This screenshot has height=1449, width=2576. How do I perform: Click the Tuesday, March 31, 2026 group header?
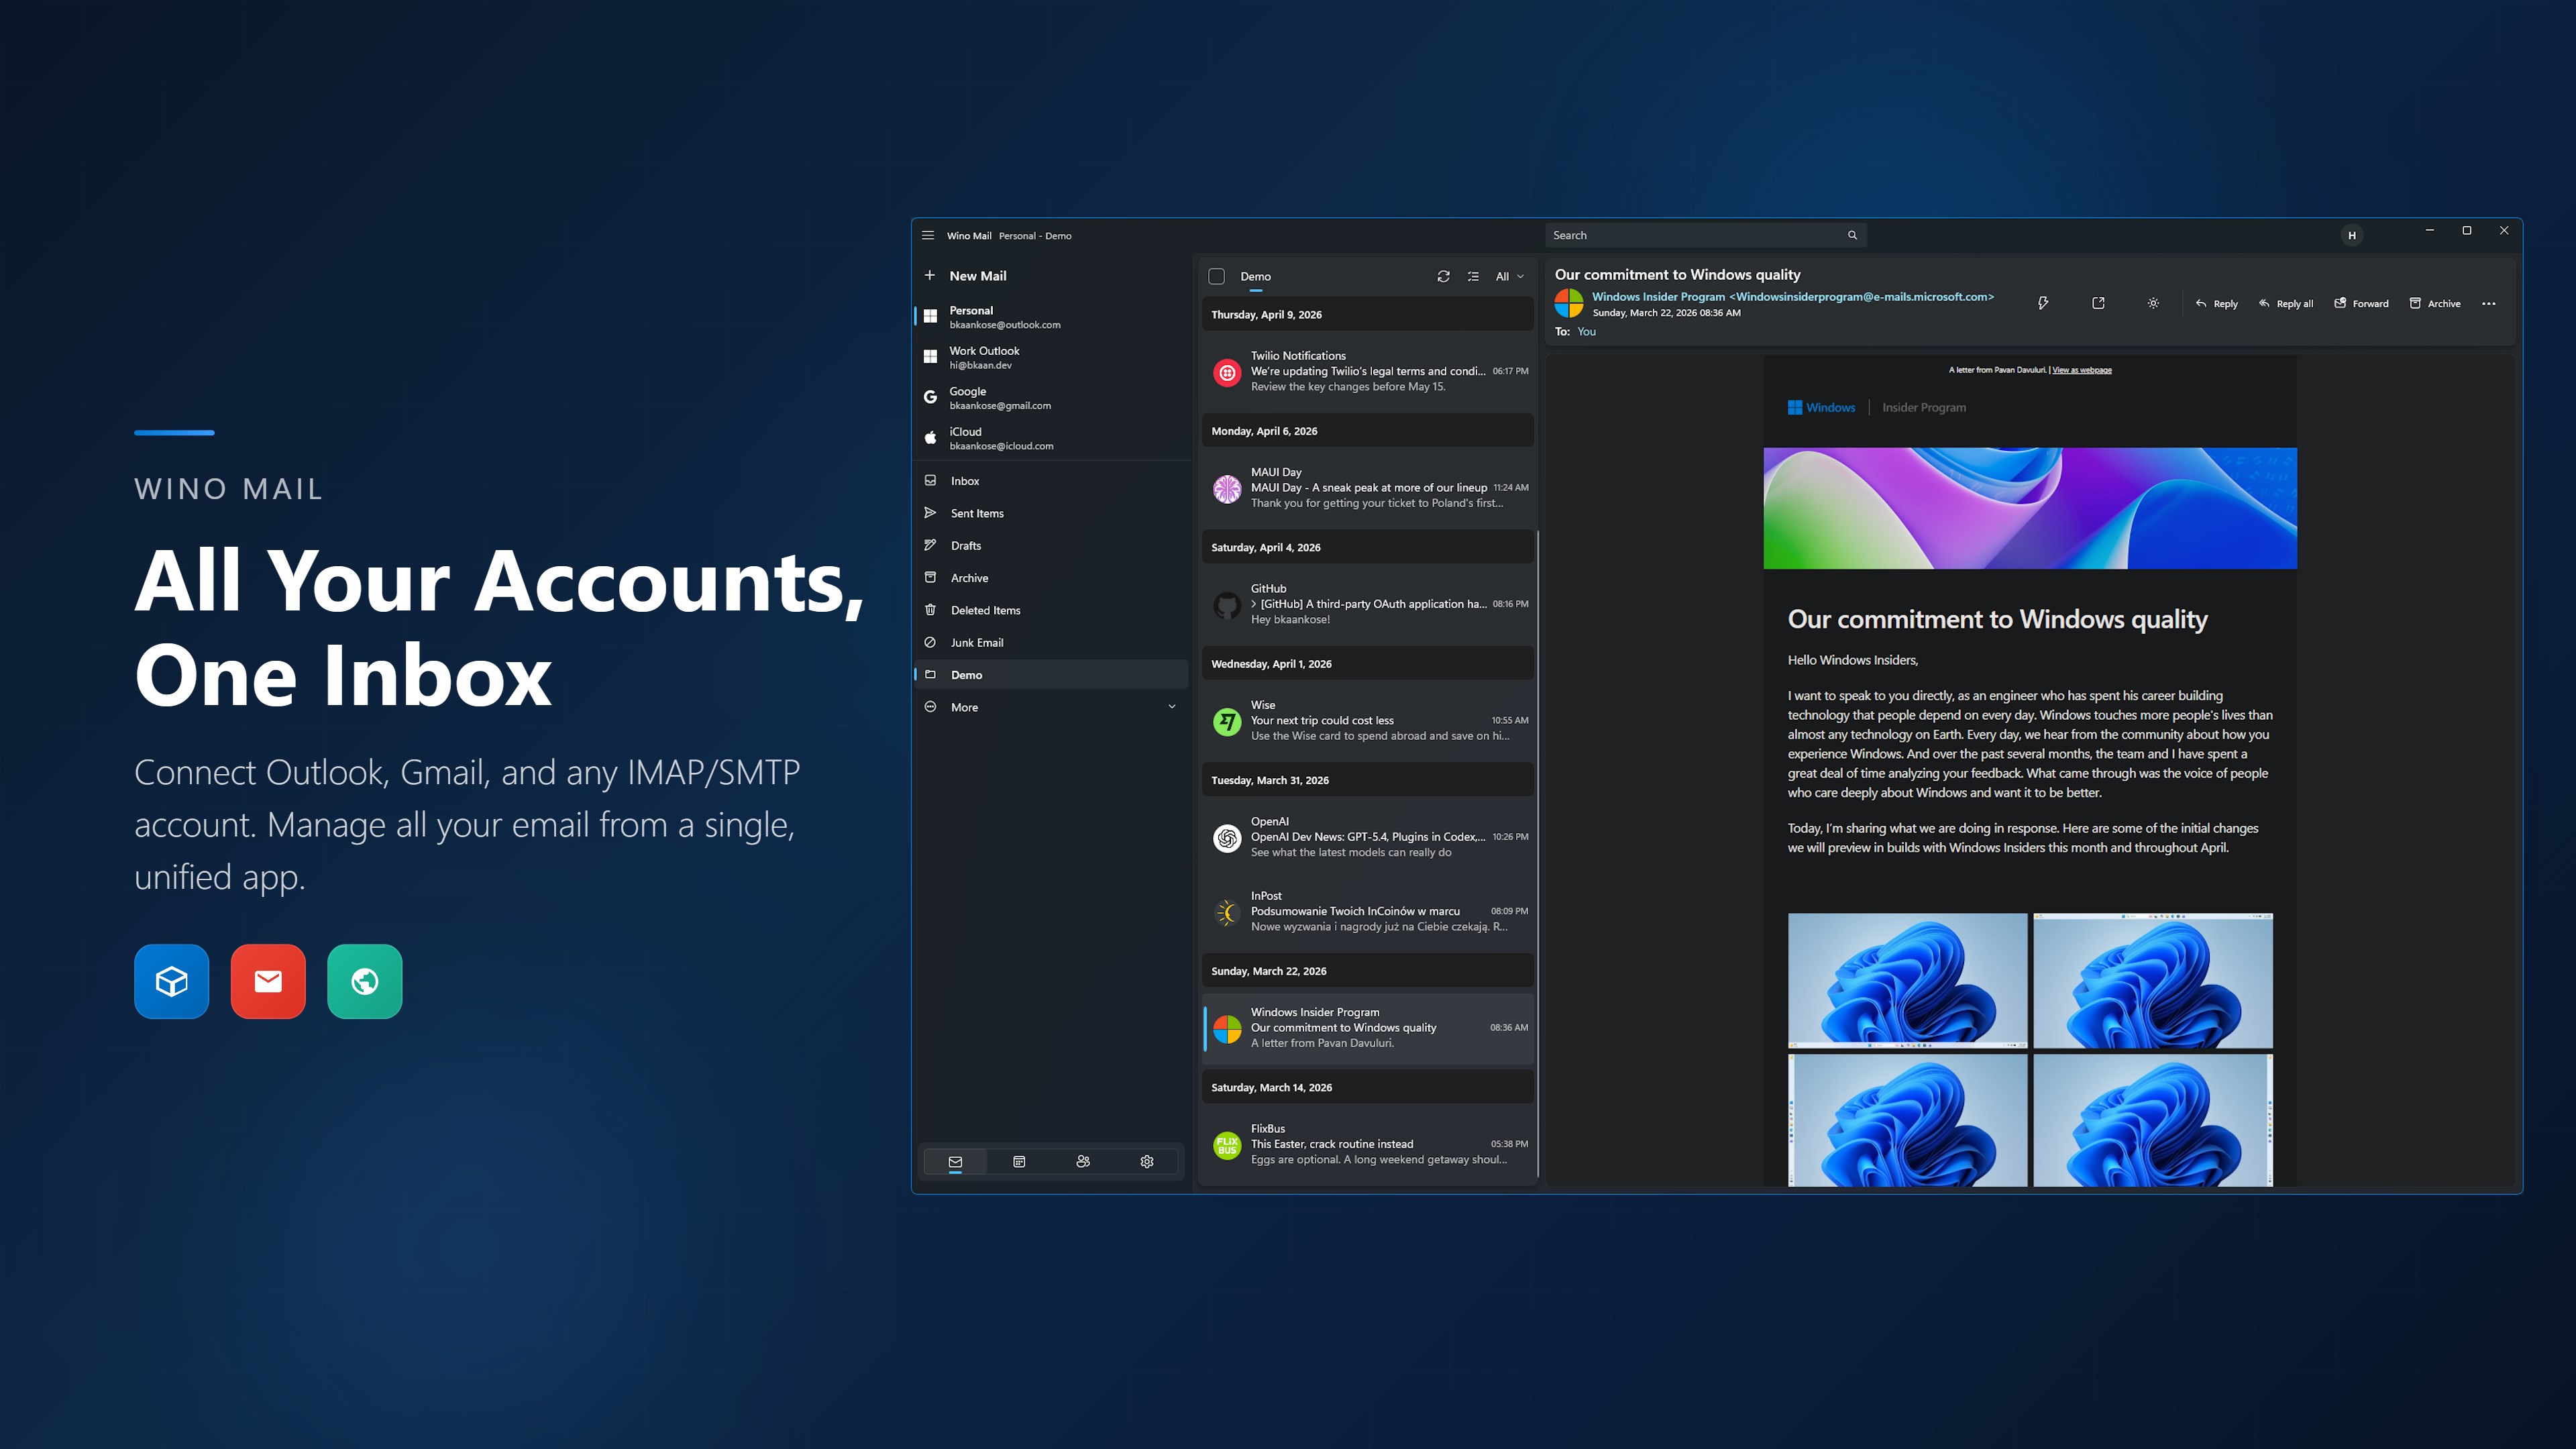pos(1368,781)
